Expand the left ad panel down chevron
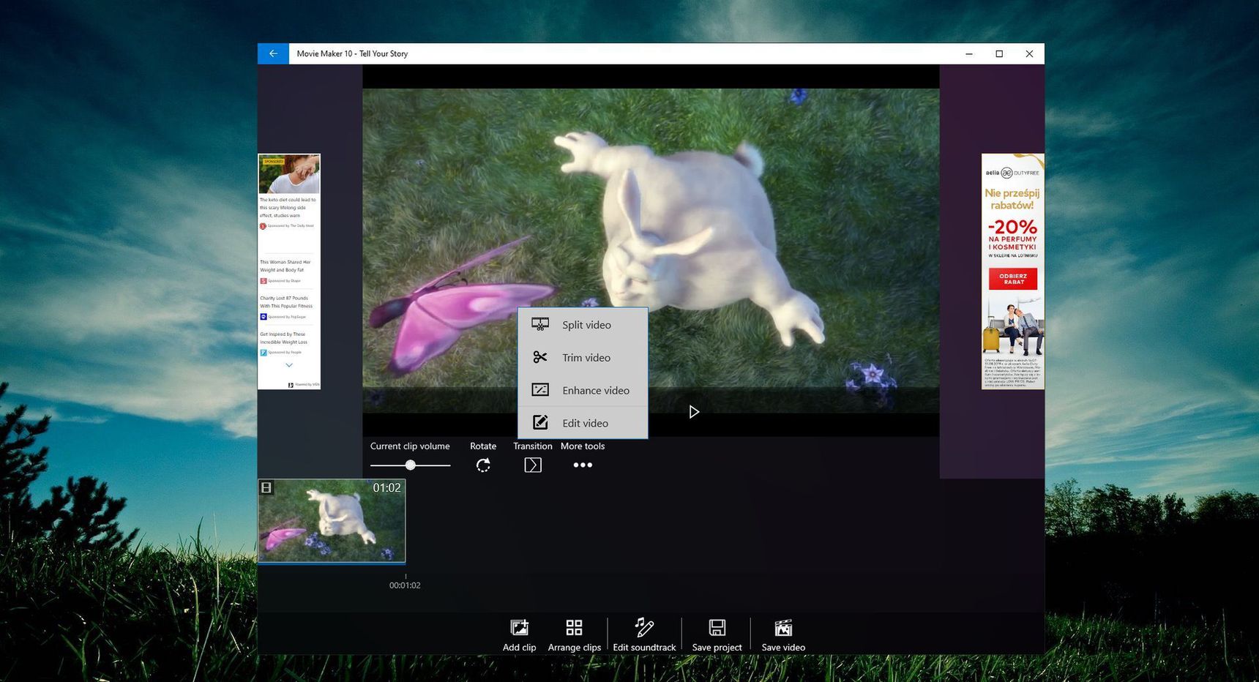 [289, 365]
